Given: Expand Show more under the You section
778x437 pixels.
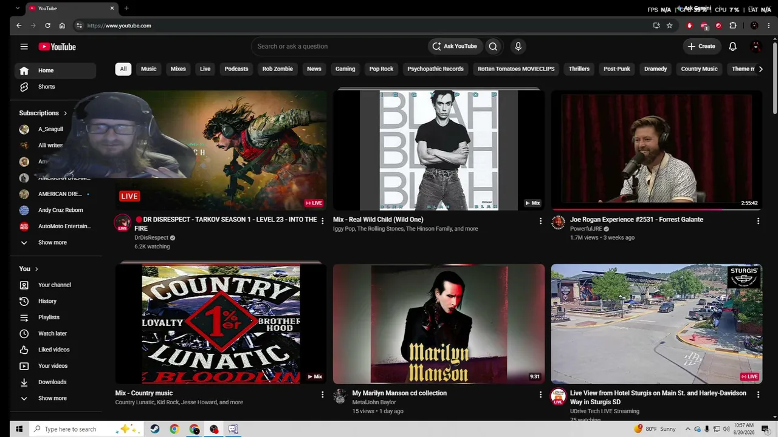Looking at the screenshot, I should 55,398.
